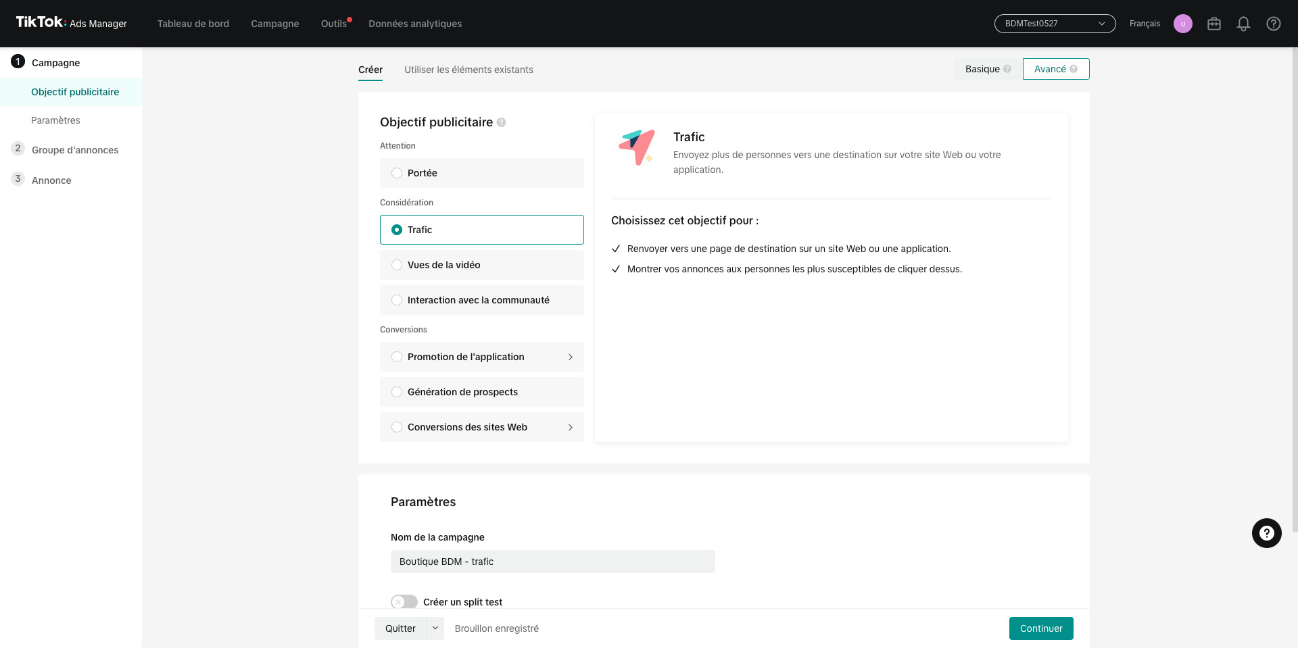1298x648 pixels.
Task: Open the Quitter dropdown arrow
Action: click(435, 628)
